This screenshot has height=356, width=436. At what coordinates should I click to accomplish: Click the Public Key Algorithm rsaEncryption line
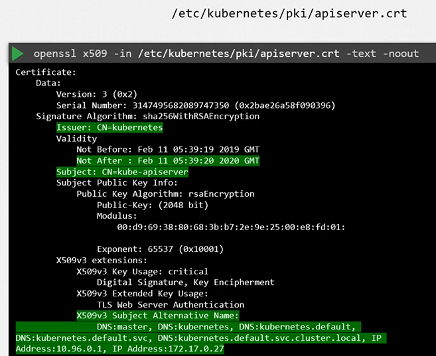[x=165, y=194]
